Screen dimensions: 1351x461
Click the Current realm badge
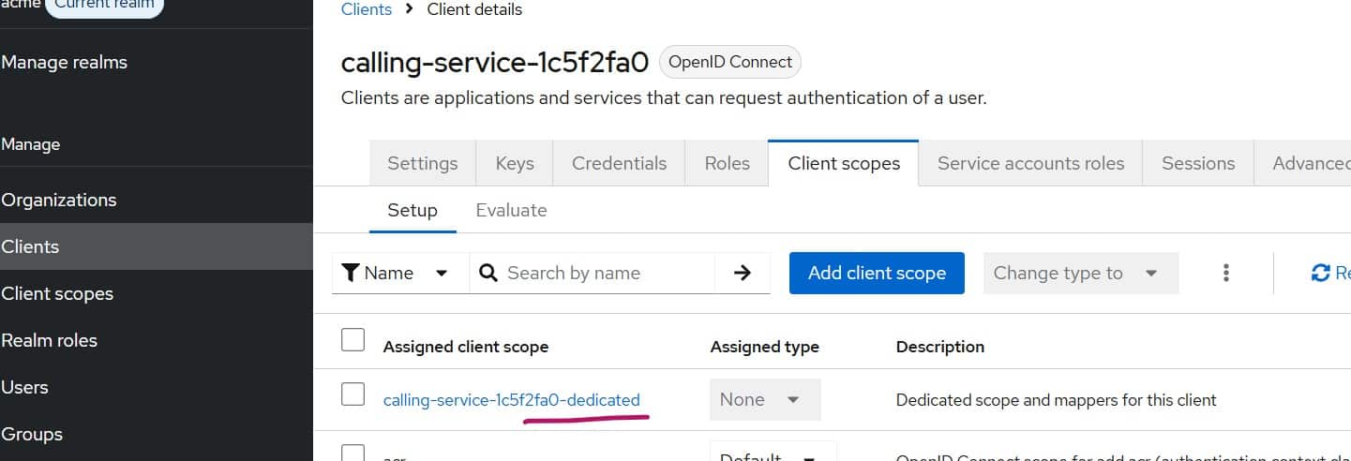click(105, 5)
